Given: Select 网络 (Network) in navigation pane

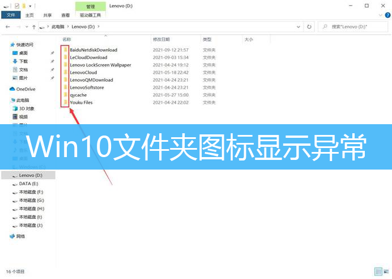Looking at the screenshot, I should coord(20,236).
